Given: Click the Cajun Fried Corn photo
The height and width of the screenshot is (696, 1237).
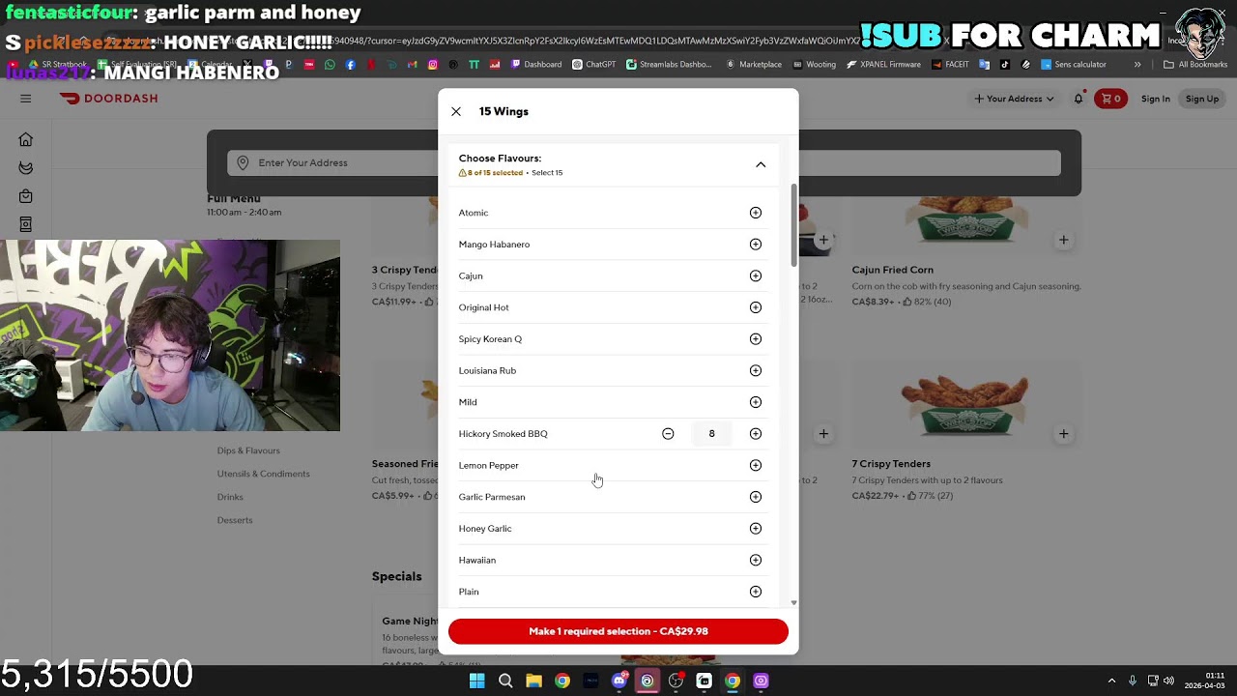Looking at the screenshot, I should tap(965, 220).
